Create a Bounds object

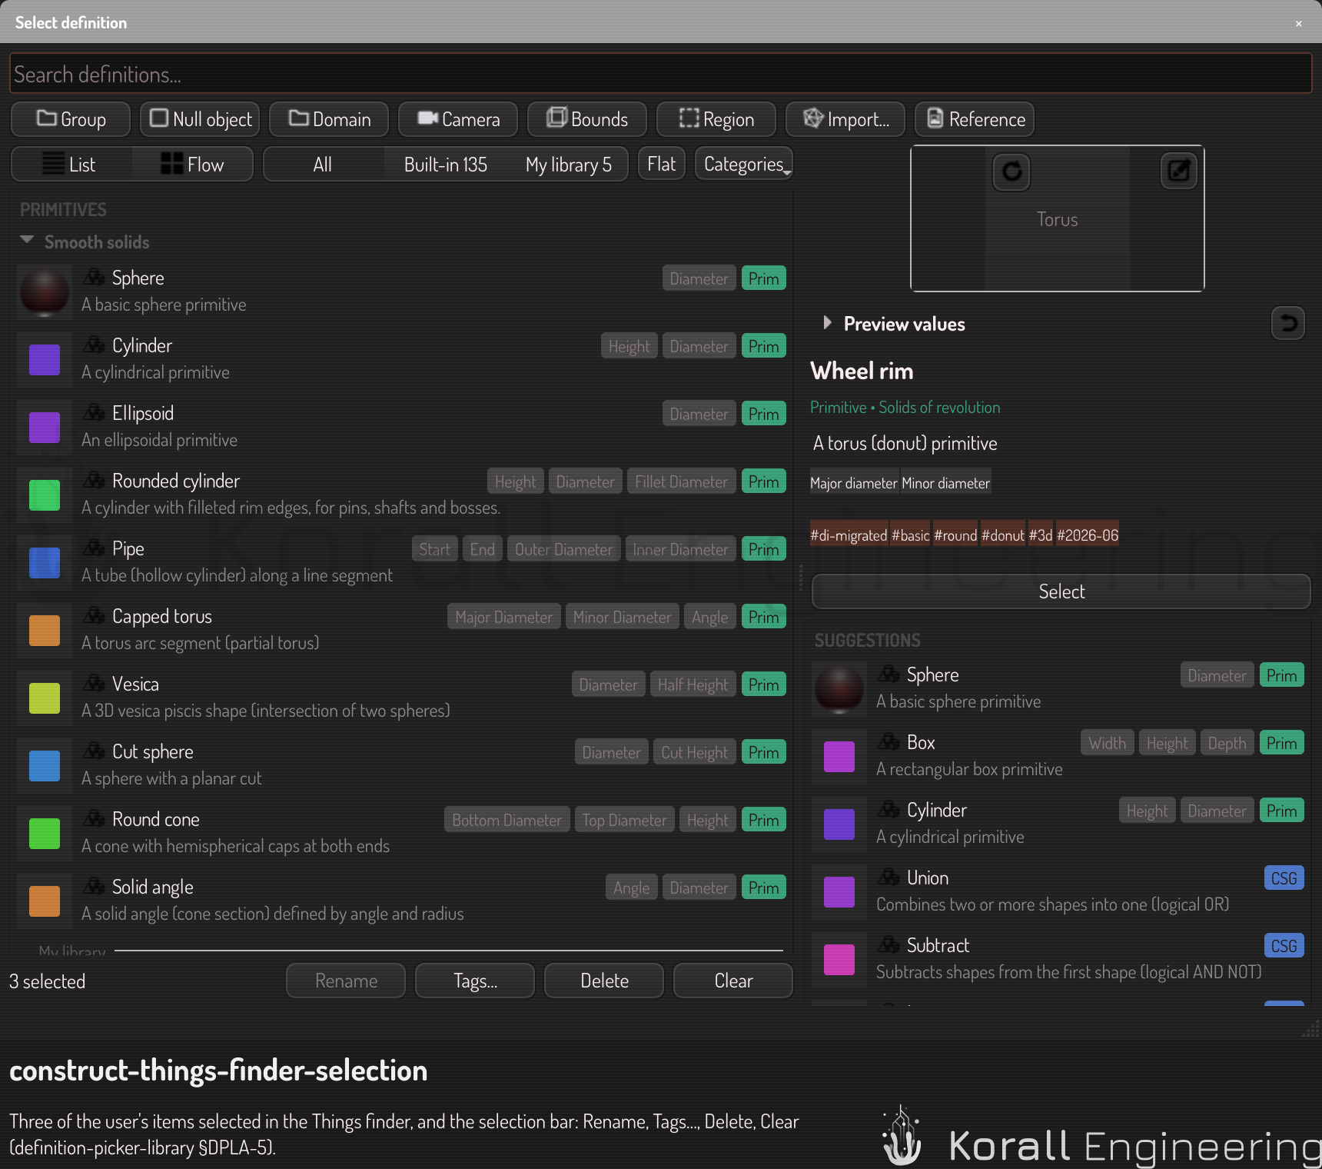tap(587, 119)
